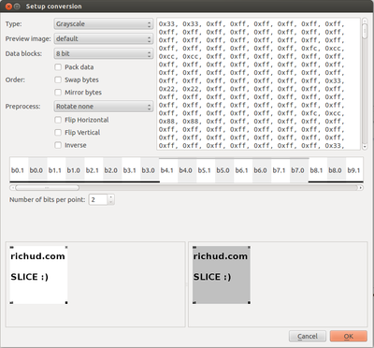Click the converted gray preview image
Viewport: 374px width, 348px height.
(x=222, y=275)
